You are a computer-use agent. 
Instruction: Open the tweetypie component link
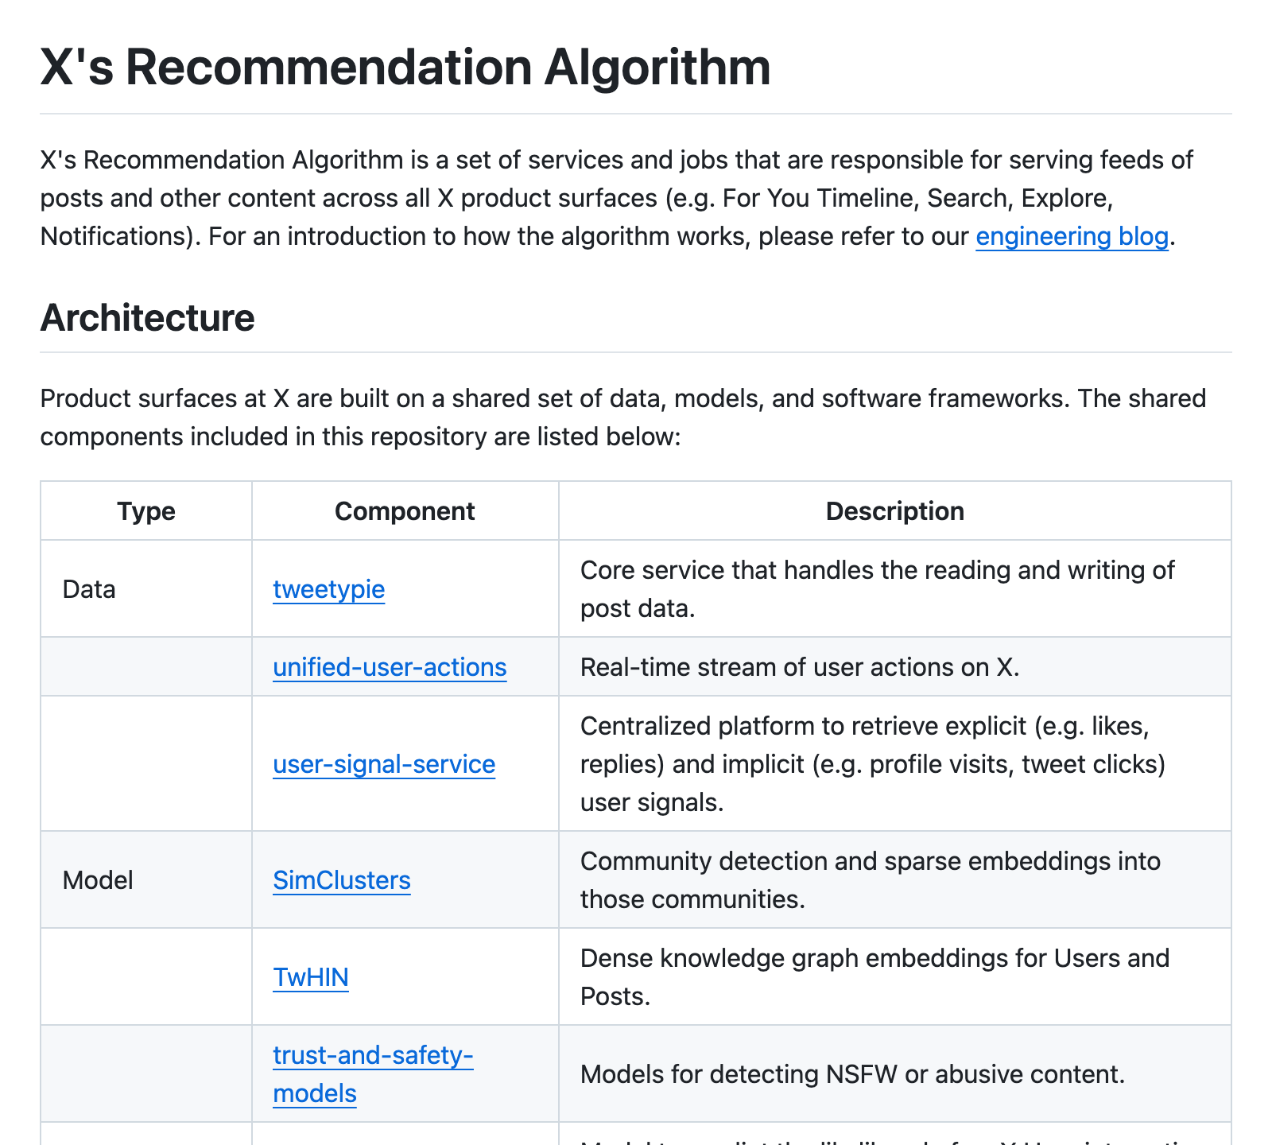[x=328, y=589]
